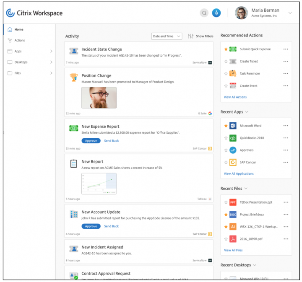Toggle favorite star for Create Ticket
This screenshot has width=302, height=282.
226,62
